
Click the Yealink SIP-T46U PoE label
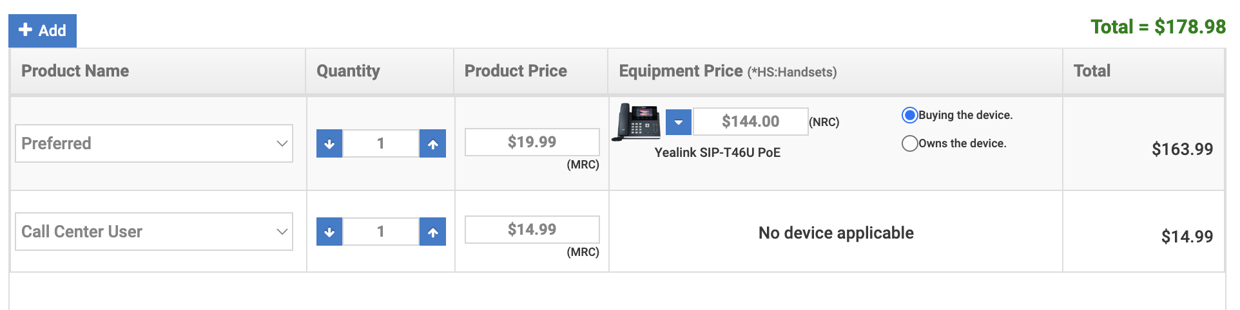click(x=717, y=152)
